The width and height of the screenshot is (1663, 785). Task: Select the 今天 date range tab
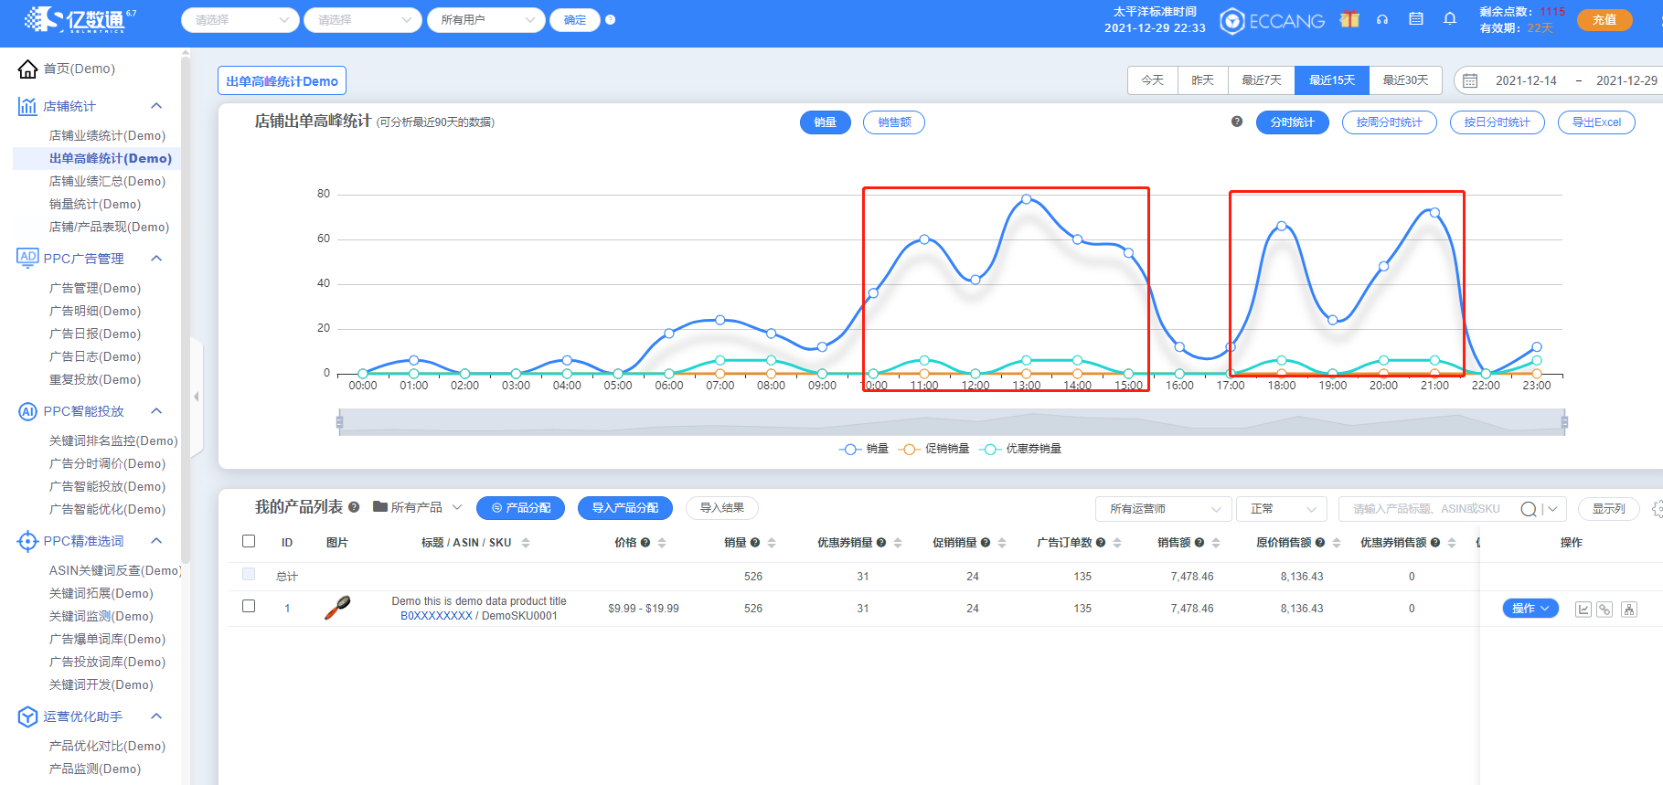[1153, 80]
